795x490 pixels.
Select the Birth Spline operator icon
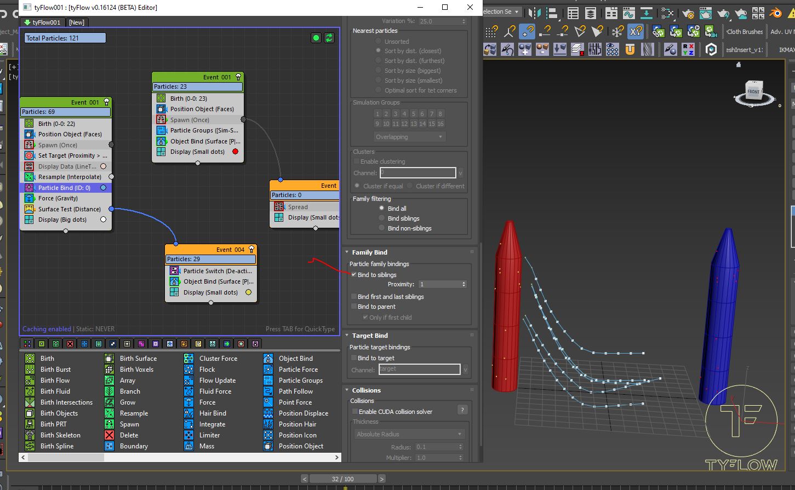coord(30,446)
